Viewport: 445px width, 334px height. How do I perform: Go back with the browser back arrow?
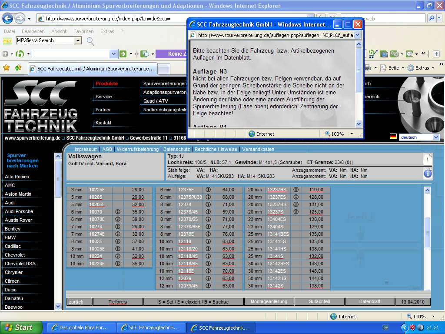[x=8, y=19]
